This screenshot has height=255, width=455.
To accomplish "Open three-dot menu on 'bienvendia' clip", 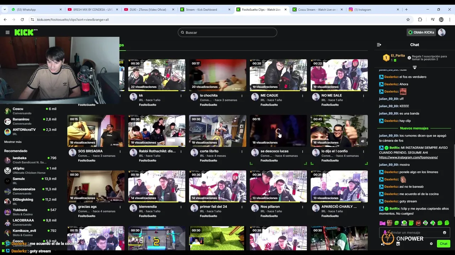I will coord(181,207).
